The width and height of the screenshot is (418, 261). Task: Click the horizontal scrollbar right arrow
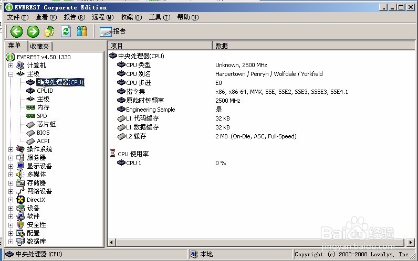tap(411, 242)
